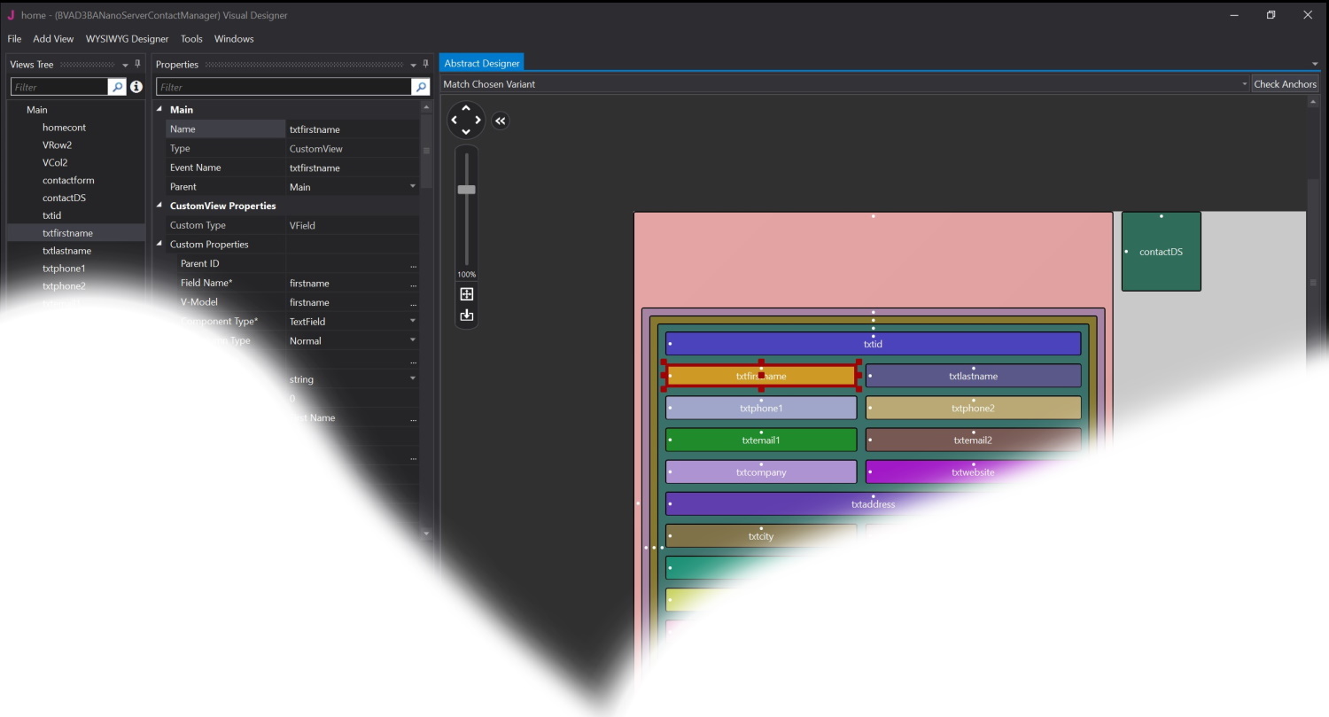Collapse the CustomView Properties section
Viewport: 1329px width, 717px height.
coord(160,206)
